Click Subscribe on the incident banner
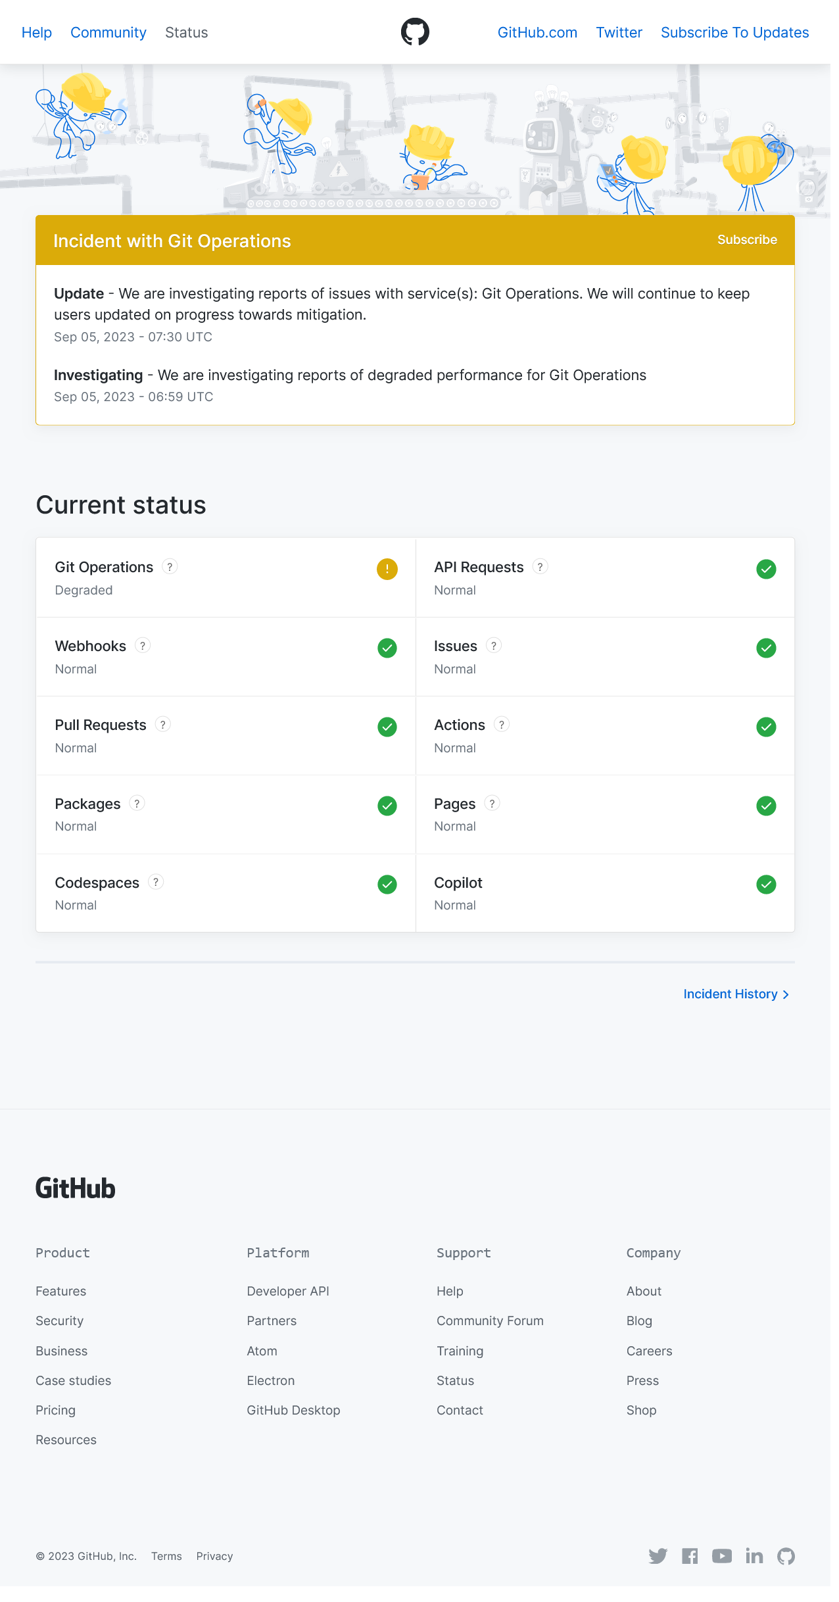Image resolution: width=839 pixels, height=1602 pixels. 746,240
